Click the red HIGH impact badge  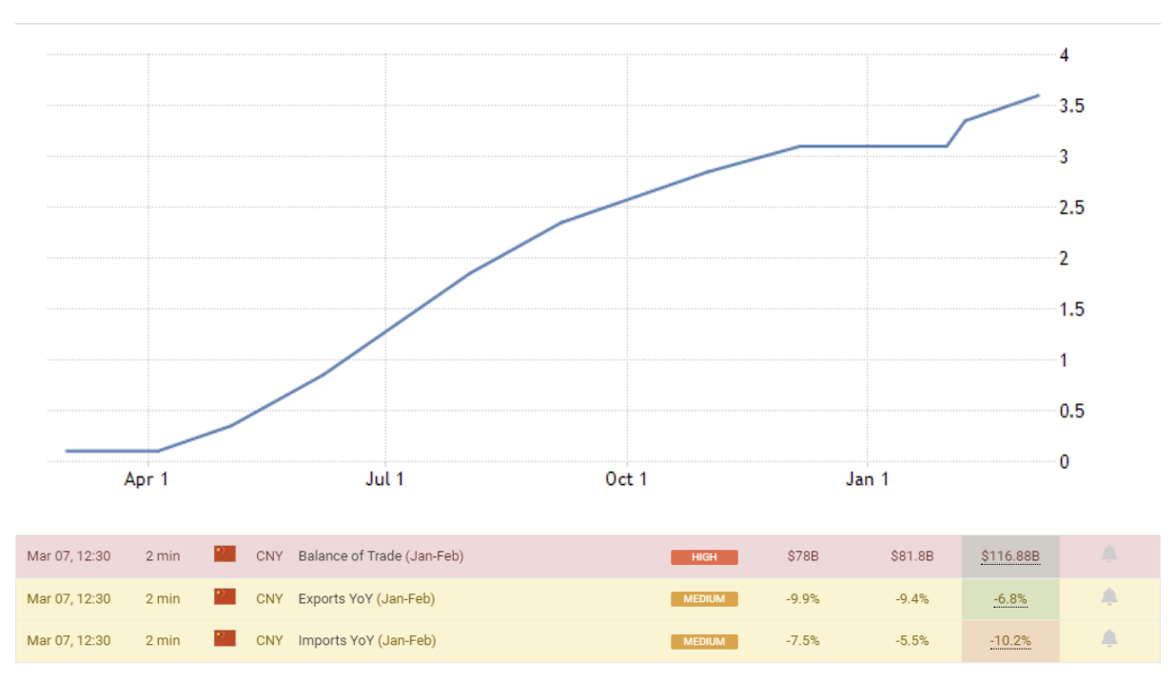coord(704,557)
